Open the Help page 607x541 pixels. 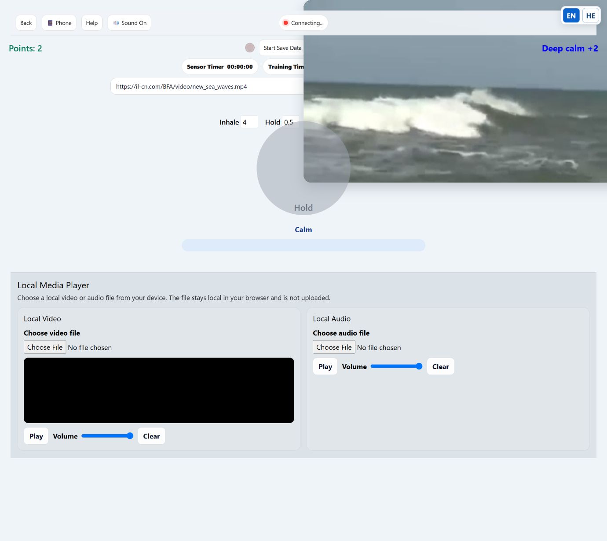[92, 23]
